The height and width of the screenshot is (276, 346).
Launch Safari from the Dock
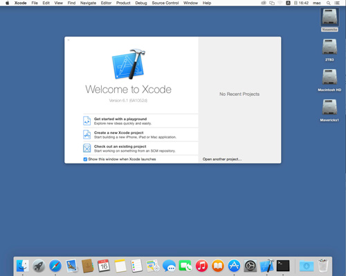click(55, 266)
